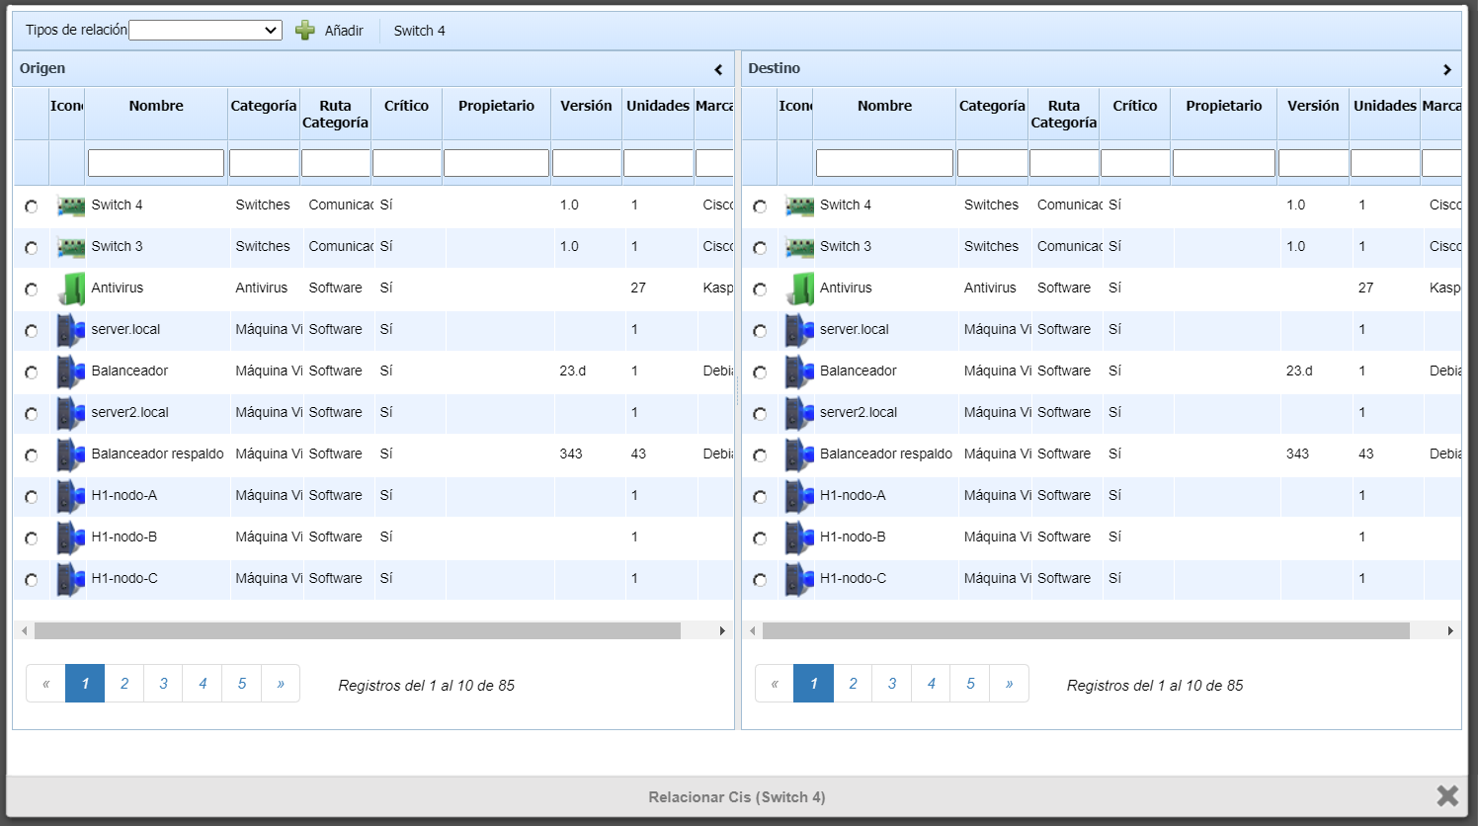Click the Nombre filter field in Destino
1478x826 pixels.
(x=884, y=163)
